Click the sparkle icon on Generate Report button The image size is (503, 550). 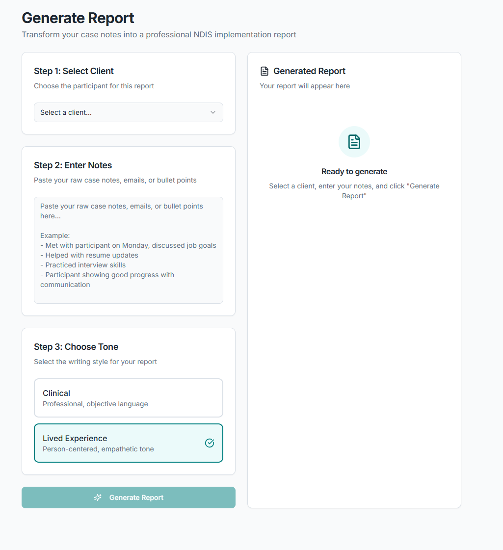(x=98, y=498)
